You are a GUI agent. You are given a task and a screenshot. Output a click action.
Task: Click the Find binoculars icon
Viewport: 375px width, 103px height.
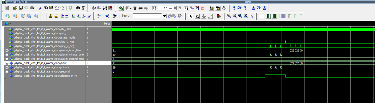tap(78, 8)
